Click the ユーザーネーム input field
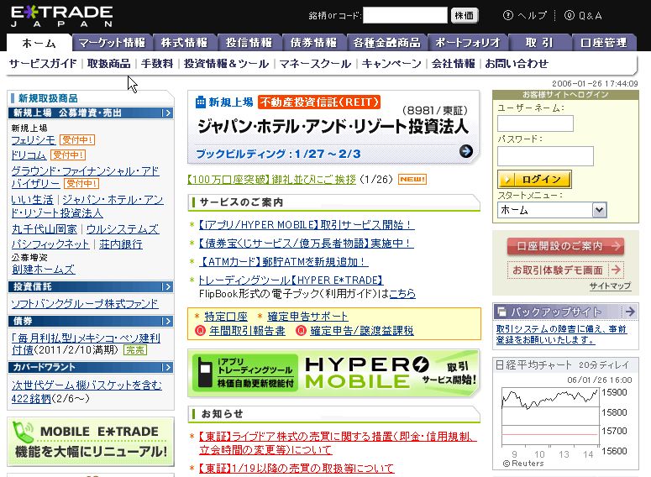The image size is (651, 477). [535, 123]
